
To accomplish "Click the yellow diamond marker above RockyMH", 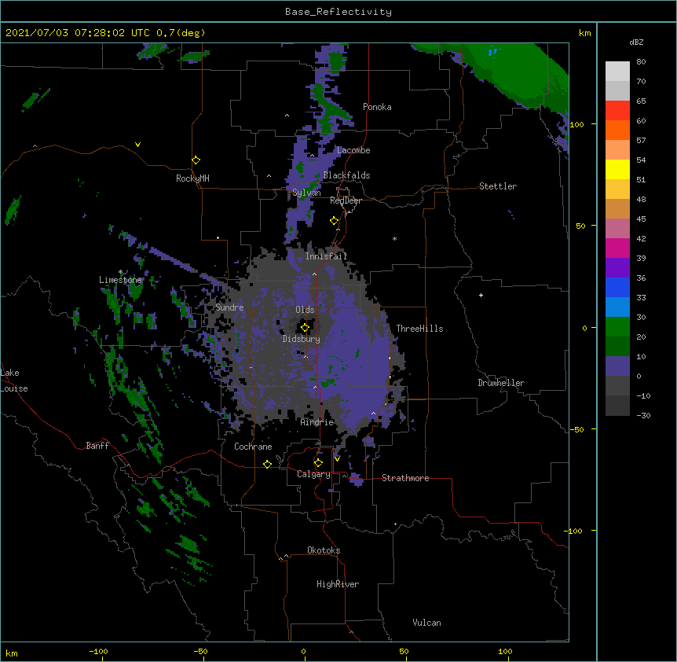I will 196,160.
